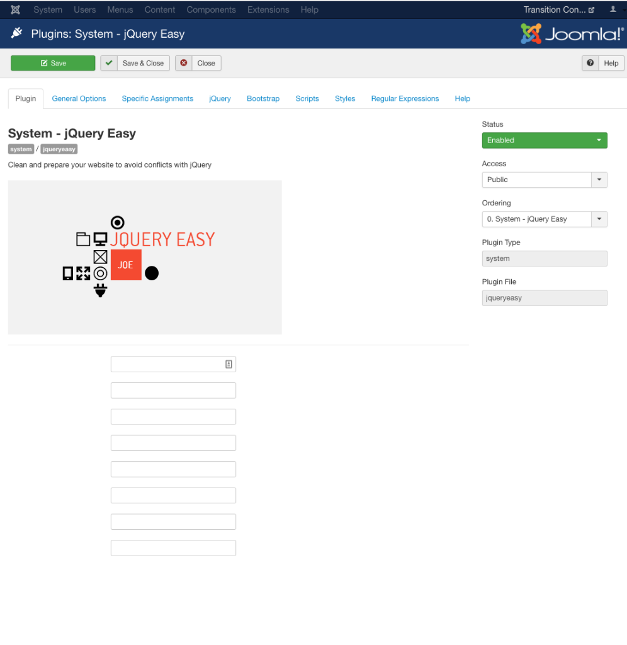Open the Specific Assignments tab
The image size is (627, 645).
(x=157, y=99)
